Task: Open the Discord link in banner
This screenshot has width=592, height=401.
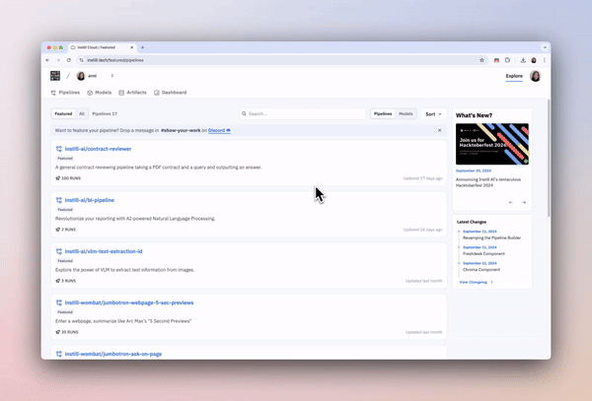Action: point(219,130)
